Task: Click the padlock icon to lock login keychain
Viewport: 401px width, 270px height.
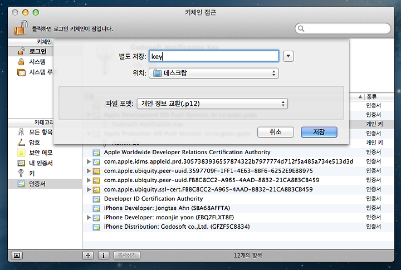Action: (x=21, y=28)
